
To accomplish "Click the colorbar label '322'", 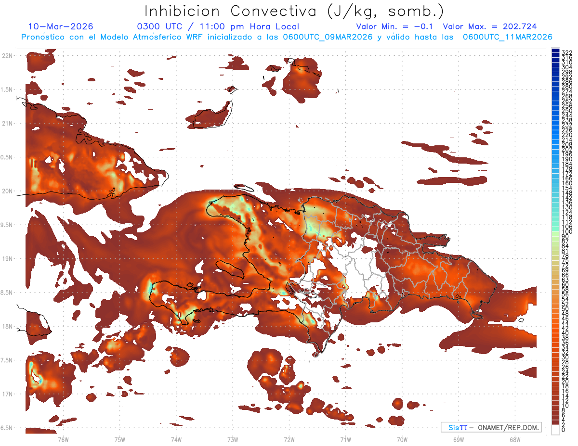I will click(x=566, y=52).
